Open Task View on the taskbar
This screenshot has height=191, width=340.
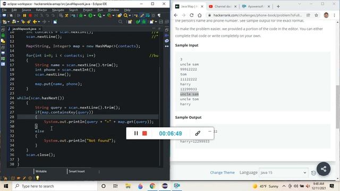tap(115, 186)
